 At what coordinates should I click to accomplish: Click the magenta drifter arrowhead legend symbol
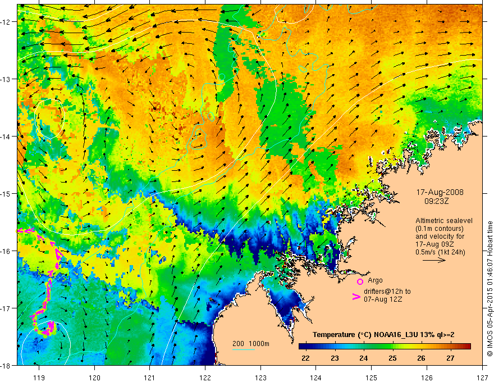[356, 297]
